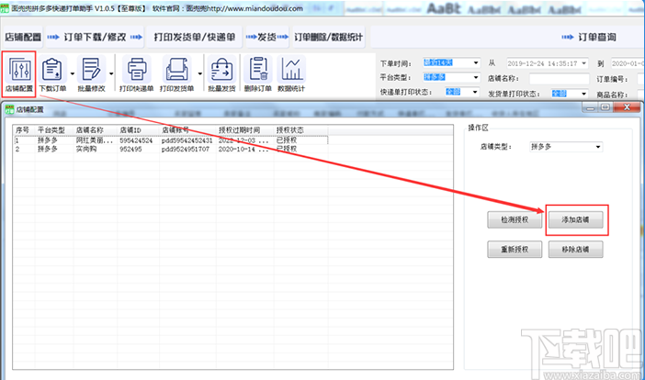The image size is (645, 380).
Task: Maximize the 店铺配置 sub-window
Action: [x=605, y=107]
